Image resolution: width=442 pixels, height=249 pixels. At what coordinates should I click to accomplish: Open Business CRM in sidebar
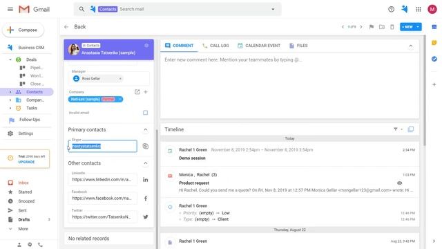click(31, 48)
